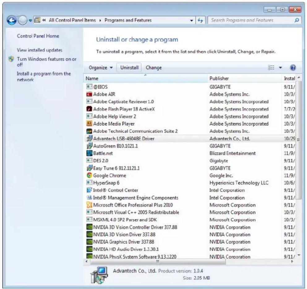Image resolution: width=307 pixels, height=289 pixels.
Task: Click the NVIDIA 3D Vision Controller Driver icon
Action: (89, 227)
